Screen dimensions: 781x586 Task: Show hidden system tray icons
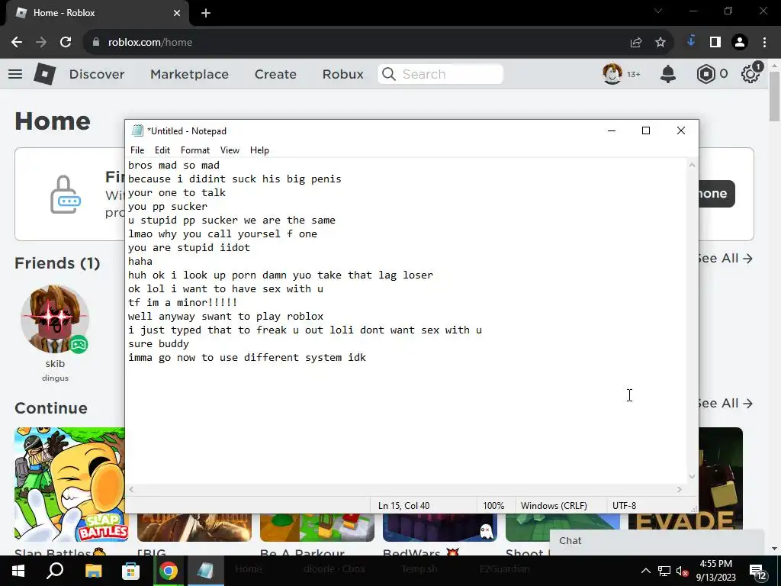click(x=645, y=571)
